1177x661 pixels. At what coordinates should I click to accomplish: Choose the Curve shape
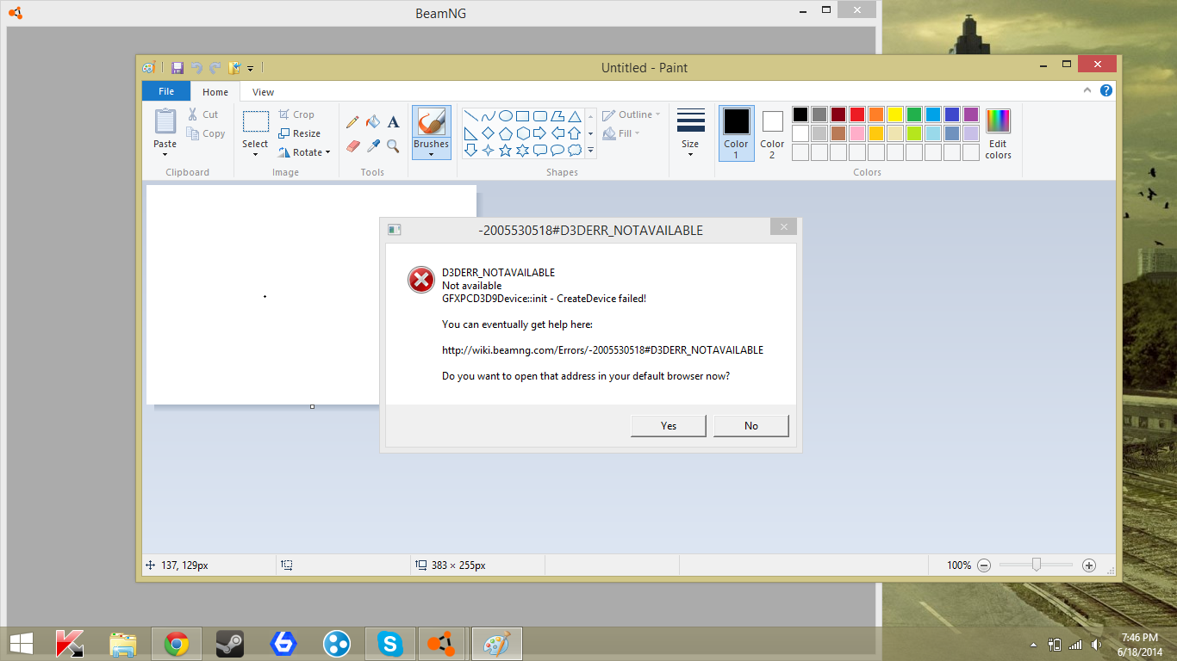[489, 116]
